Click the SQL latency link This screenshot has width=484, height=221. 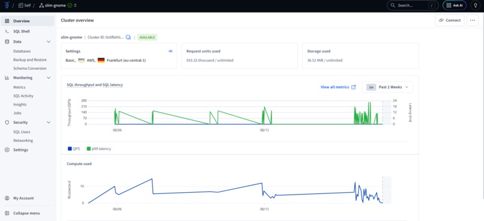point(112,85)
